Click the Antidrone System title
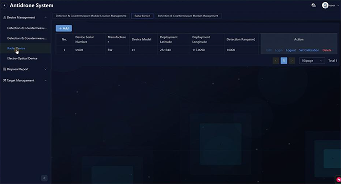The width and height of the screenshot is (341, 184). pos(32,5)
